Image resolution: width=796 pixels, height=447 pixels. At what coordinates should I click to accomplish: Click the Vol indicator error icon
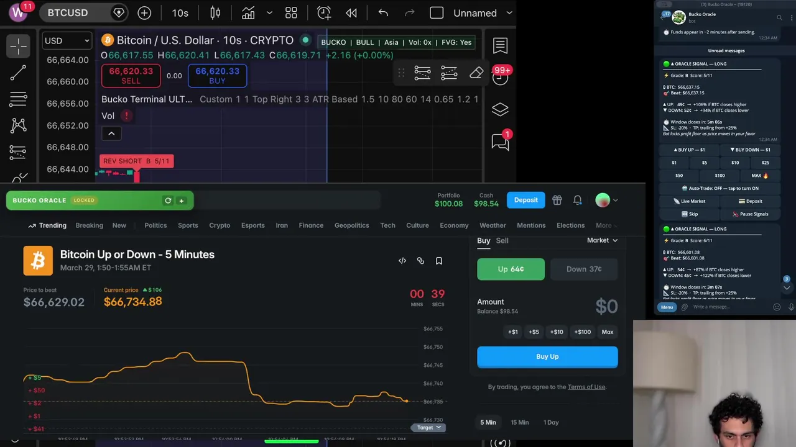click(126, 115)
